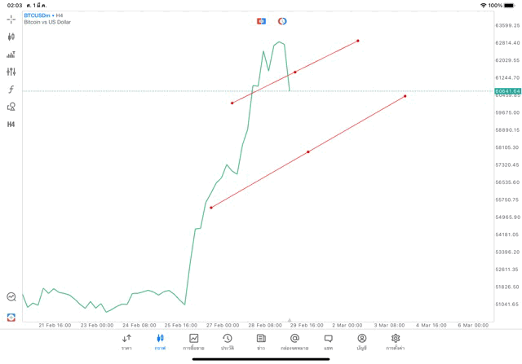522x364 pixels.
Task: Activate the crosshair cursor tool
Action: pos(11,19)
